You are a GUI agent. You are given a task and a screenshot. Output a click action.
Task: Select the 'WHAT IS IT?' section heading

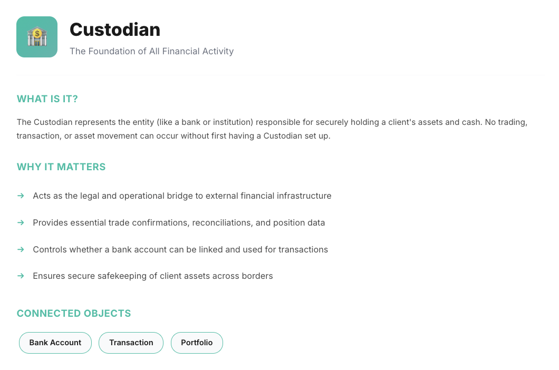(x=47, y=99)
